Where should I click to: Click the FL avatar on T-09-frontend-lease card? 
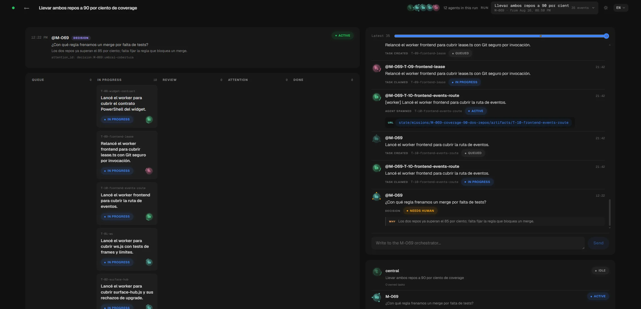coord(149,171)
